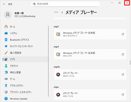The height and width of the screenshot is (102, 131).
Task: Click the .mpa extension heading
Action: pyautogui.click(x=56, y=87)
